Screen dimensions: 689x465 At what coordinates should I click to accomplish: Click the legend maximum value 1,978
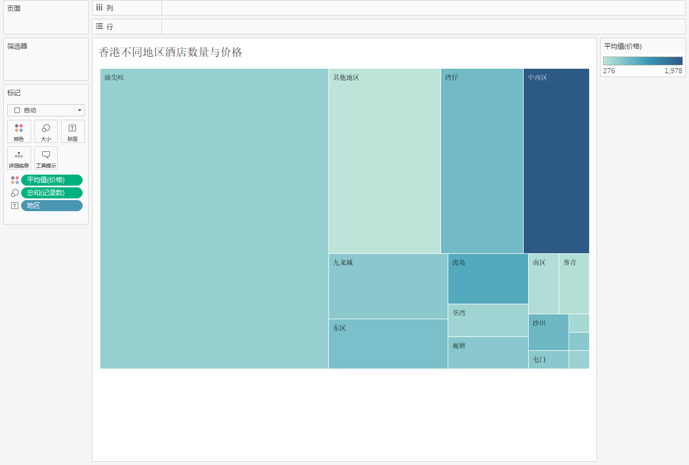pos(673,71)
